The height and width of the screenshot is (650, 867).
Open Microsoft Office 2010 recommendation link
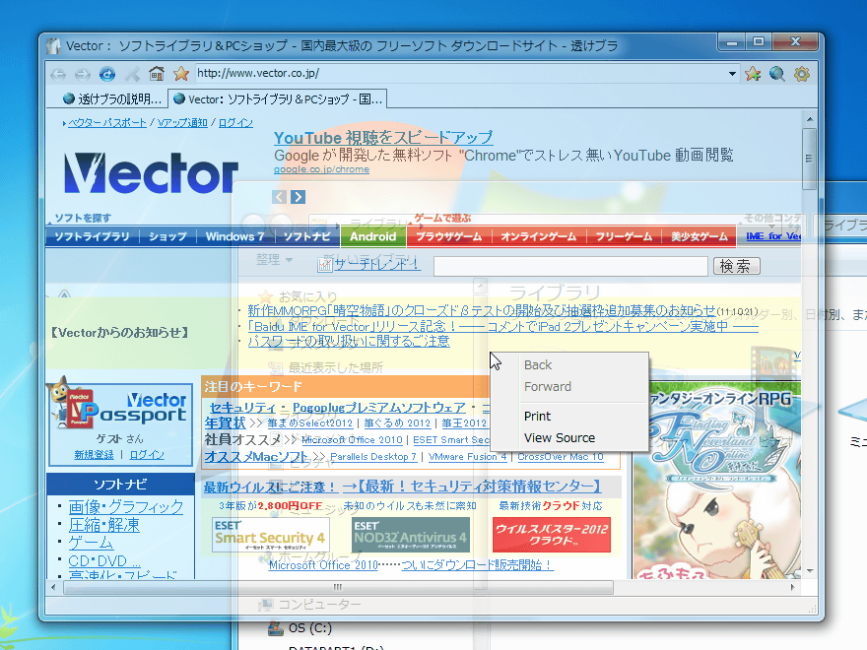353,440
